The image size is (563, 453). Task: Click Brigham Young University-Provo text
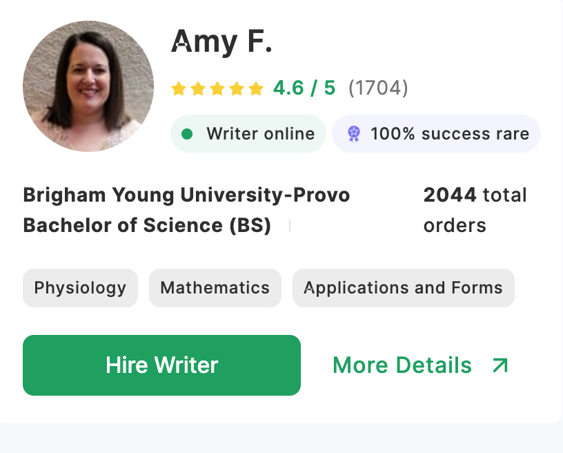pos(186,195)
